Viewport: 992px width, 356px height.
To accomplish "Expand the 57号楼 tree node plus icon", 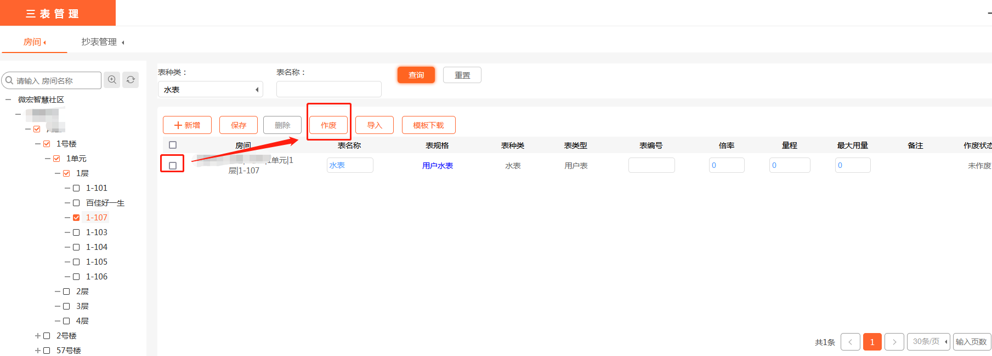I will [x=38, y=351].
